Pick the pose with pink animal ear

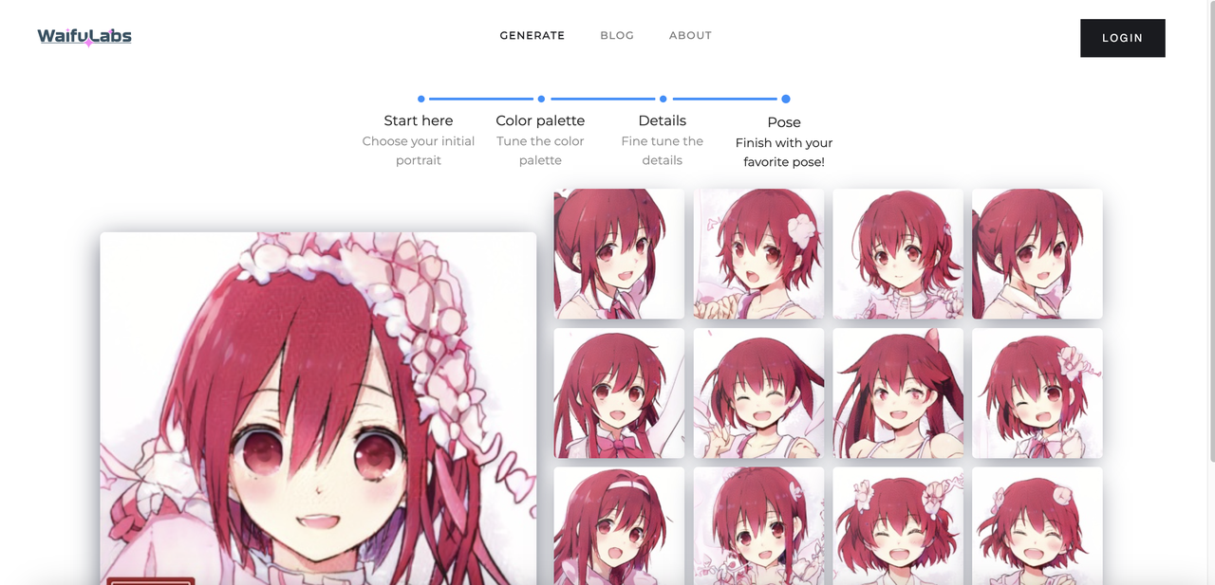898,393
